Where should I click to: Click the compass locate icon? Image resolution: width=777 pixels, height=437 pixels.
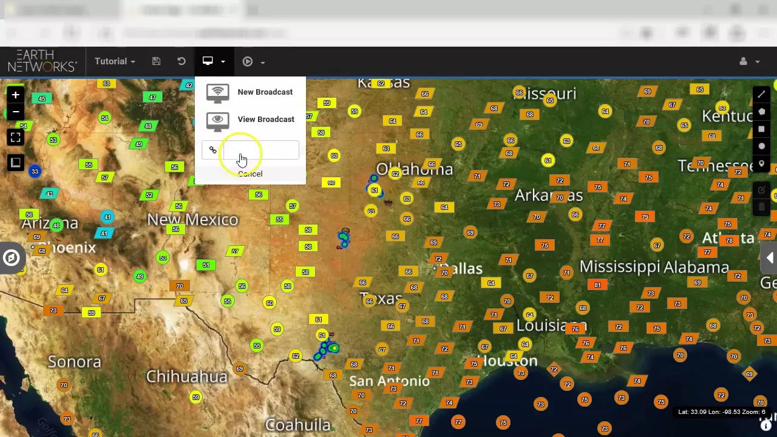[11, 258]
